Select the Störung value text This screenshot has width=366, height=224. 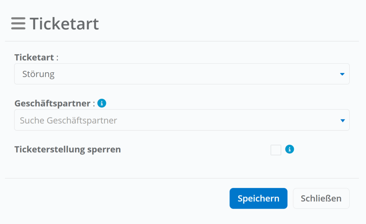click(x=38, y=74)
